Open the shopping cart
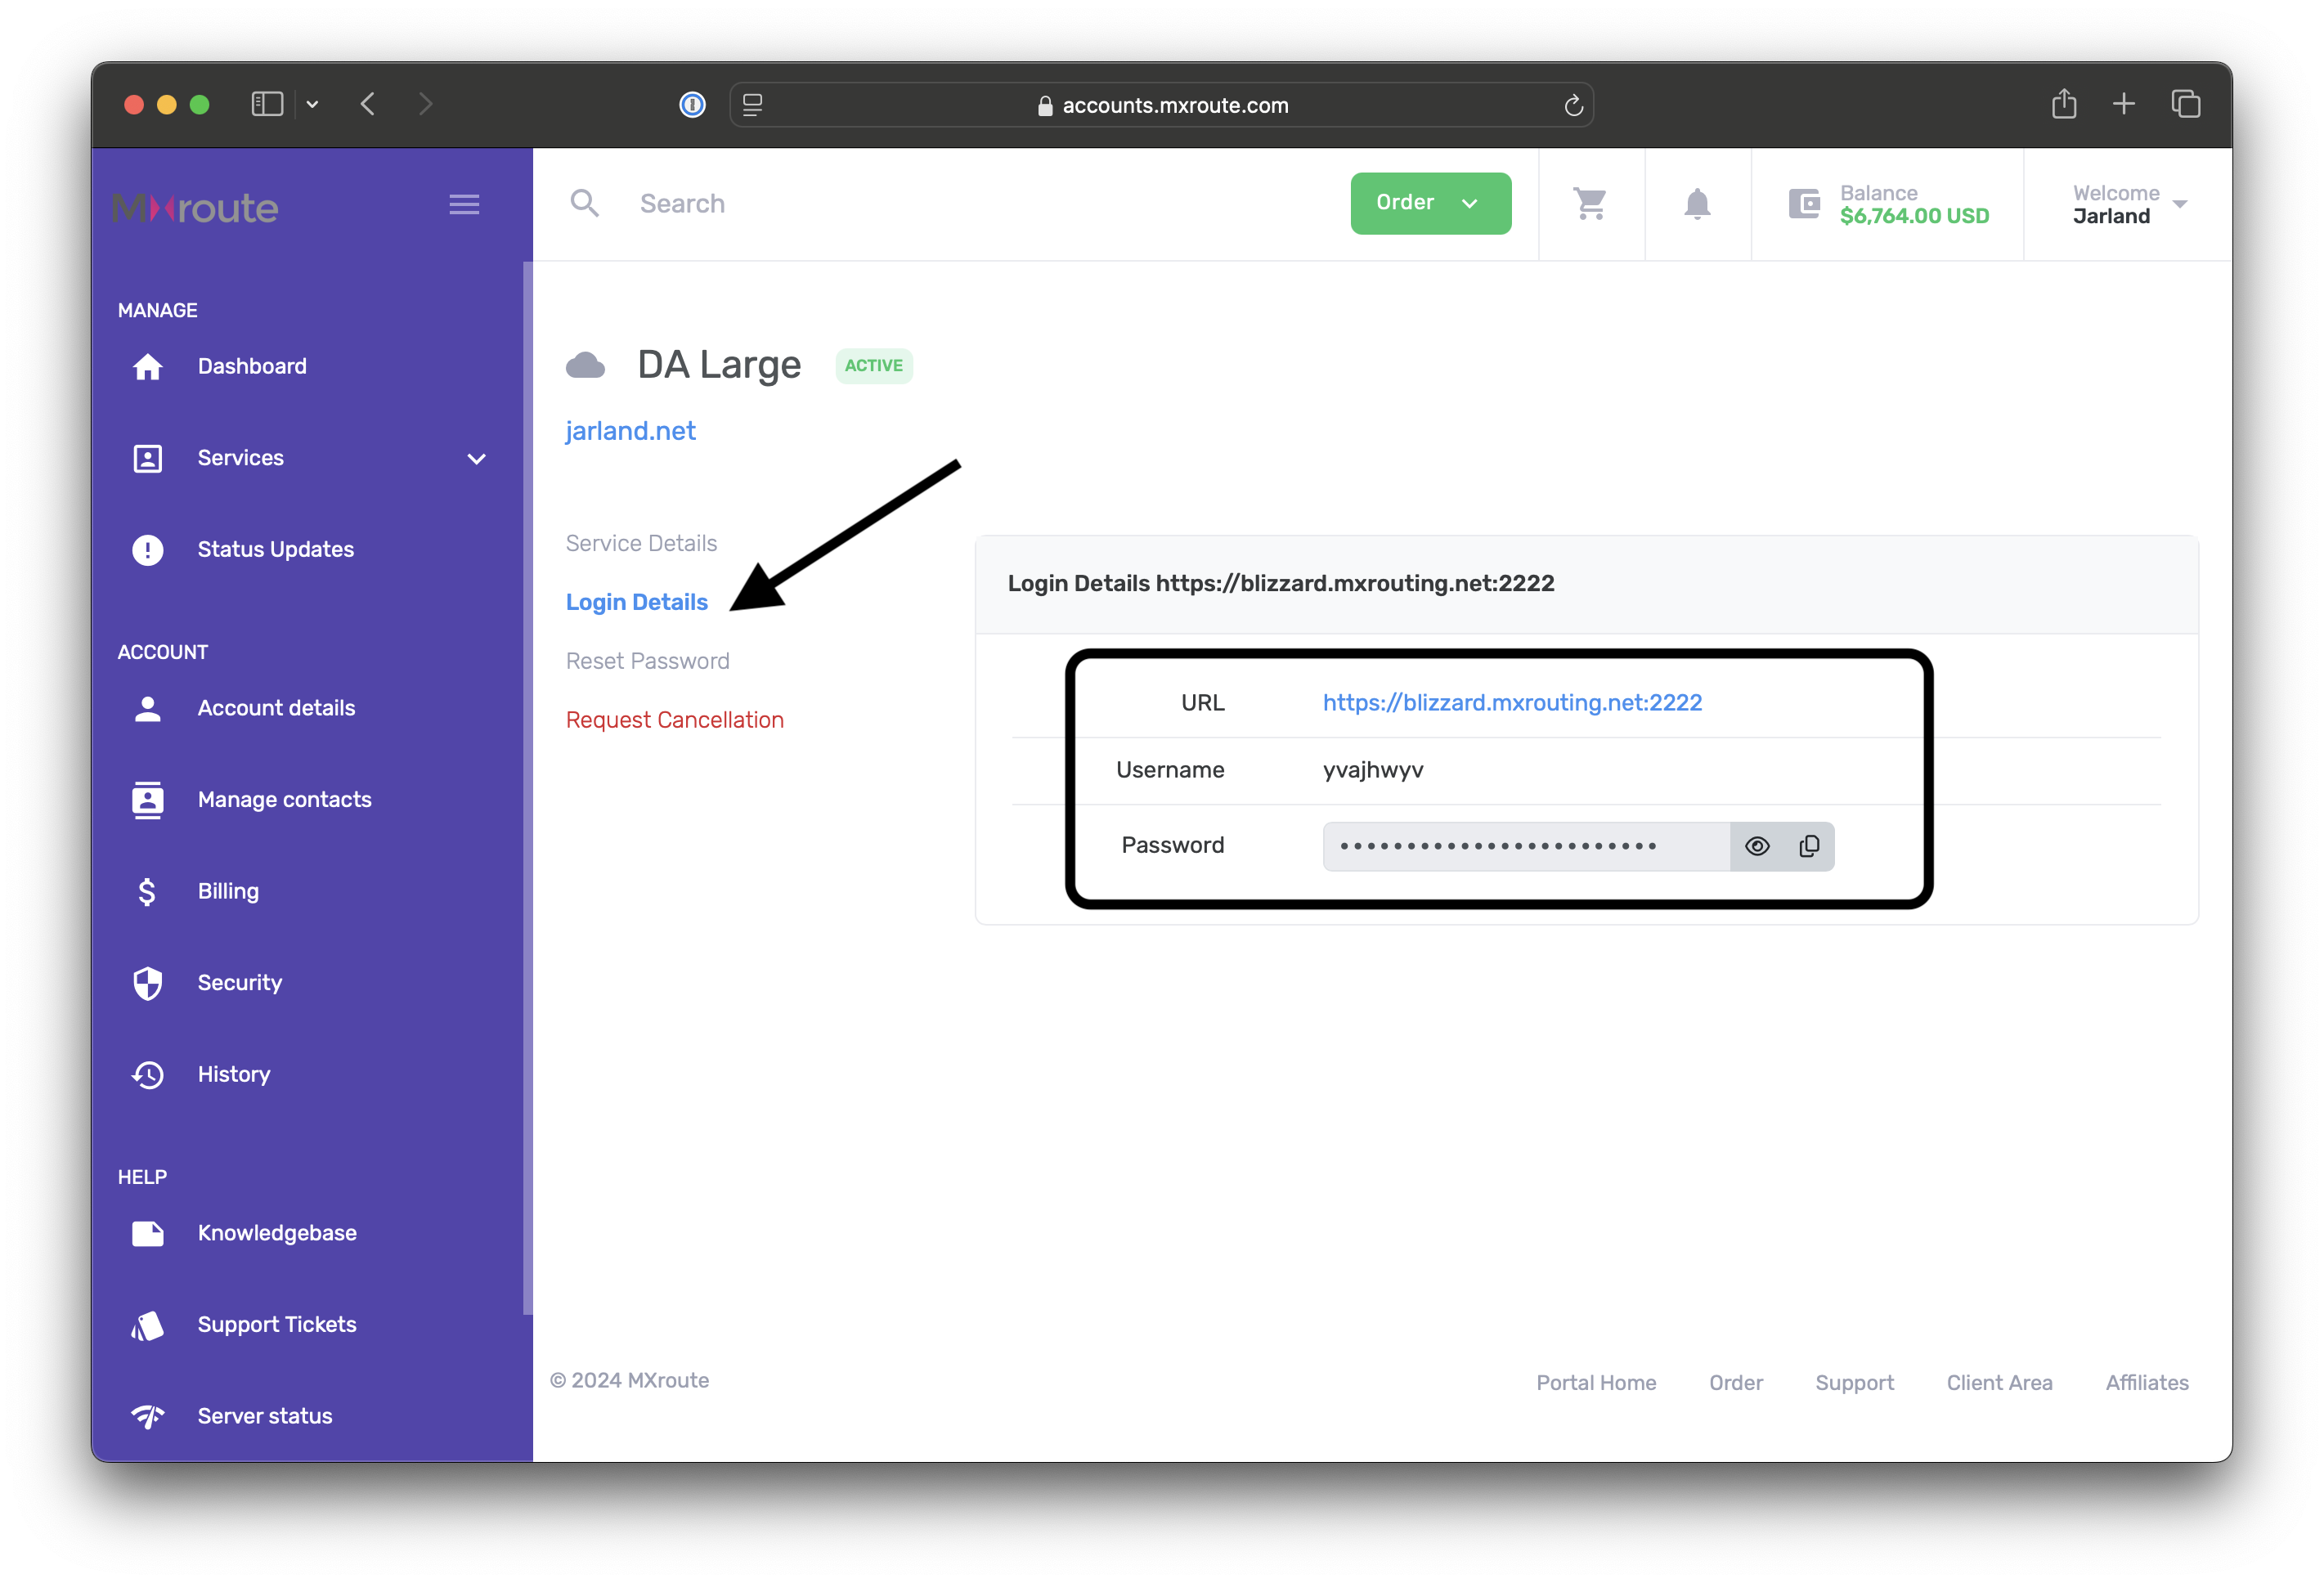This screenshot has width=2324, height=1583. [x=1590, y=203]
